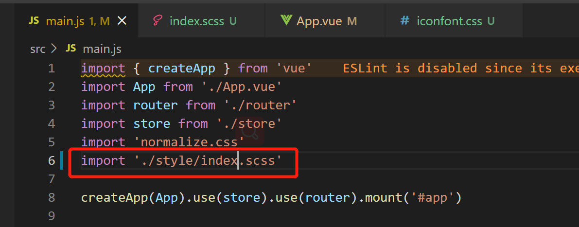Screen dimensions: 579x227
Task: Expand the breadcrumb chevron after src
Action: (54, 49)
